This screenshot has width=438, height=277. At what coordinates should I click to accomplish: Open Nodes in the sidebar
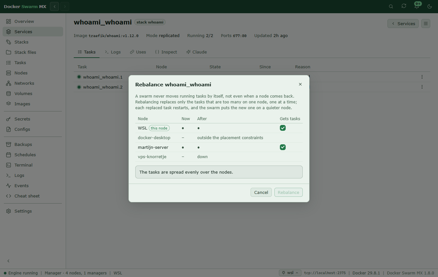point(33,73)
